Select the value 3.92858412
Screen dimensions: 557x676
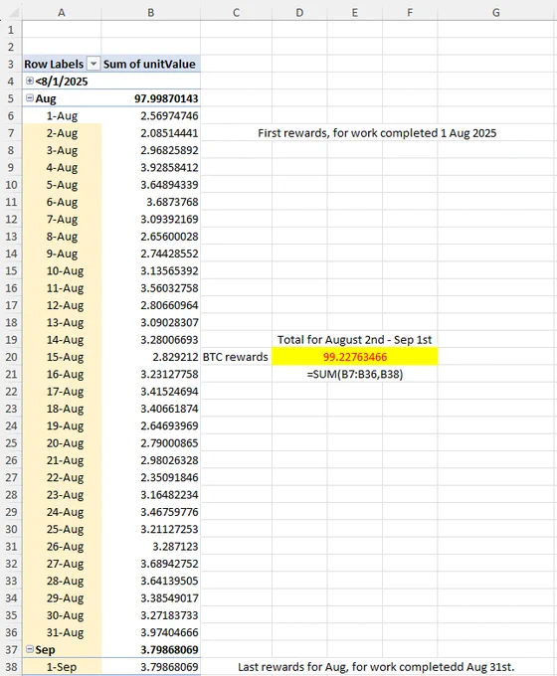pos(169,167)
